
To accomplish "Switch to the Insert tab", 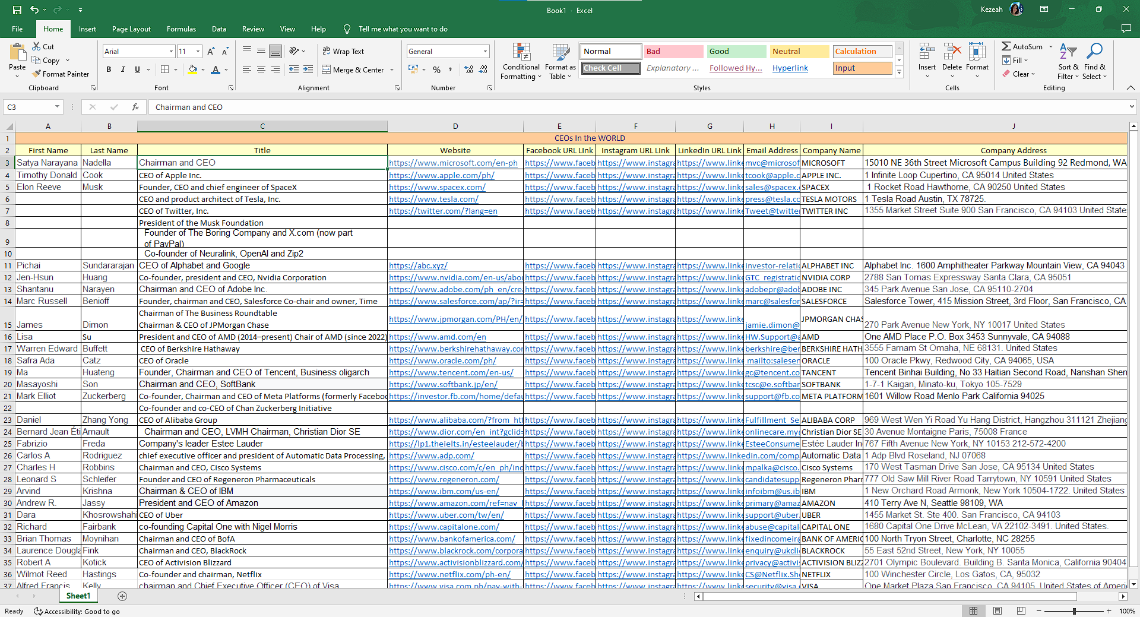I will pos(87,29).
